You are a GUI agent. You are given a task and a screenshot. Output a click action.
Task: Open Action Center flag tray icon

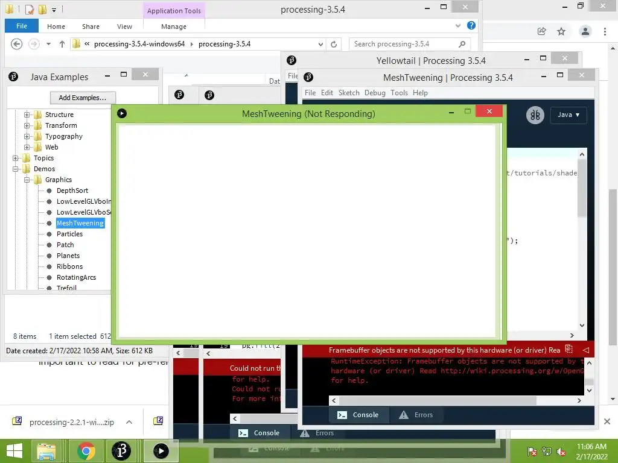tap(532, 452)
